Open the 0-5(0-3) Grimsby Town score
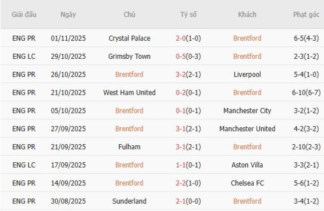This screenshot has height=211, width=324. 188,56
